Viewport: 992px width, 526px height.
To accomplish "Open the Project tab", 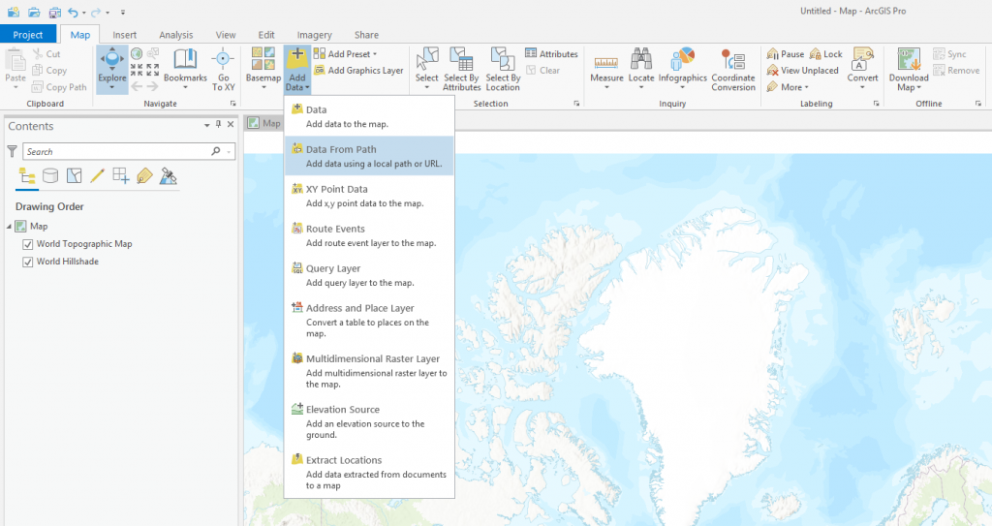I will pyautogui.click(x=28, y=35).
